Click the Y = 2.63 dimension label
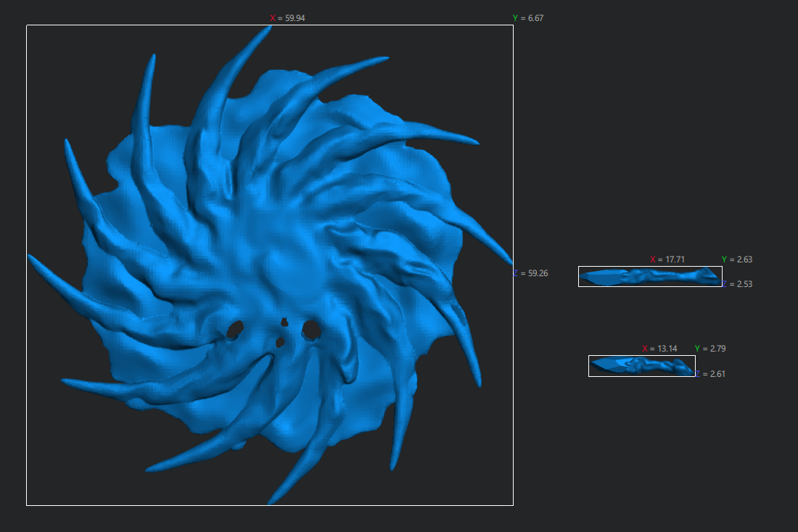This screenshot has height=532, width=798. coord(736,259)
